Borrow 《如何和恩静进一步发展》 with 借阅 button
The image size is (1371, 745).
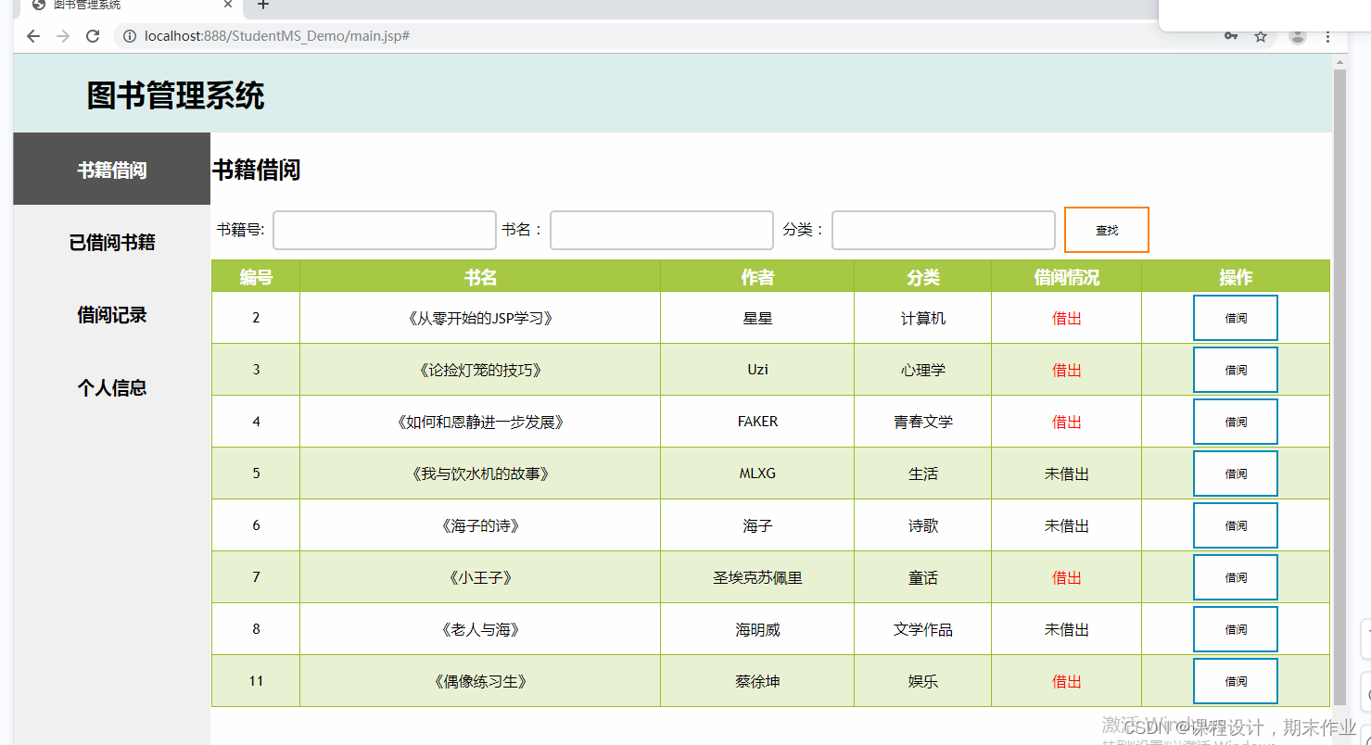[1236, 422]
